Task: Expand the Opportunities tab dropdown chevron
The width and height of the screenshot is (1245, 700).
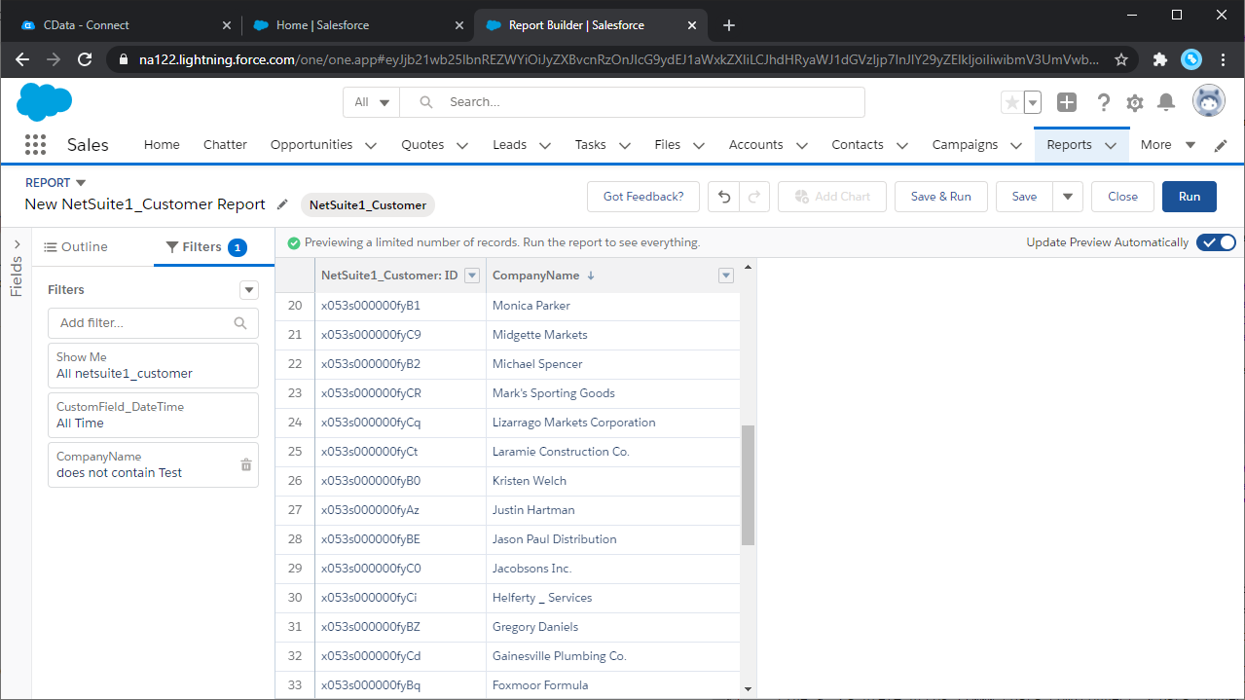Action: [371, 146]
